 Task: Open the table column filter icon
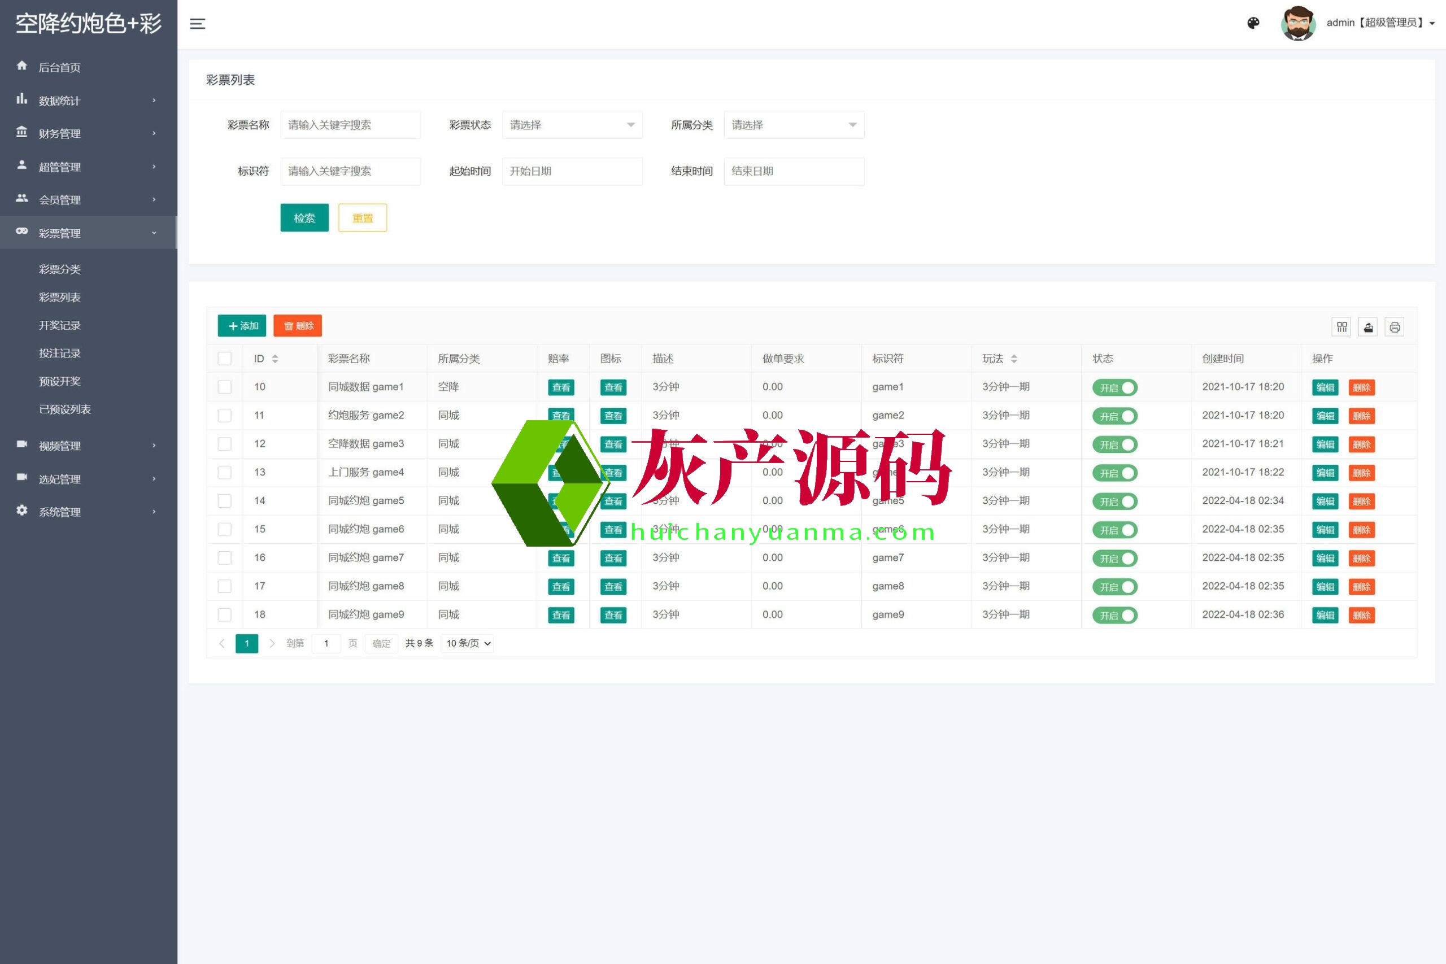(x=1342, y=327)
